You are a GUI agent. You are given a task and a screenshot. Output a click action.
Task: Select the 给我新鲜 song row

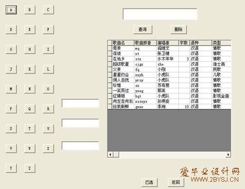pos(169,107)
